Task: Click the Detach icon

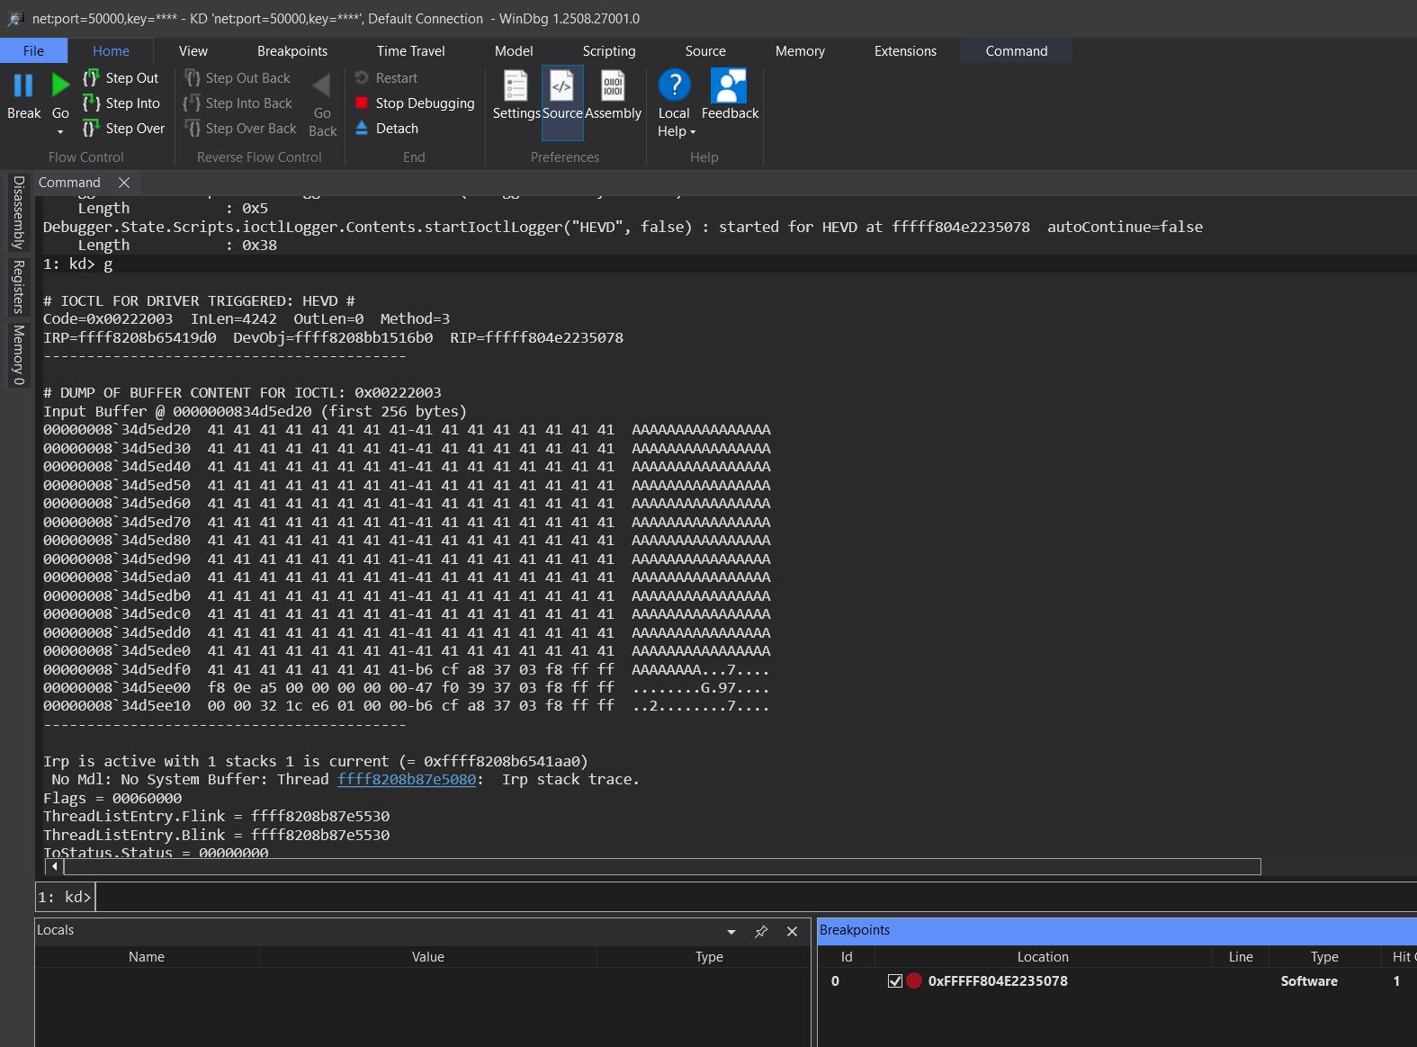Action: 362,129
